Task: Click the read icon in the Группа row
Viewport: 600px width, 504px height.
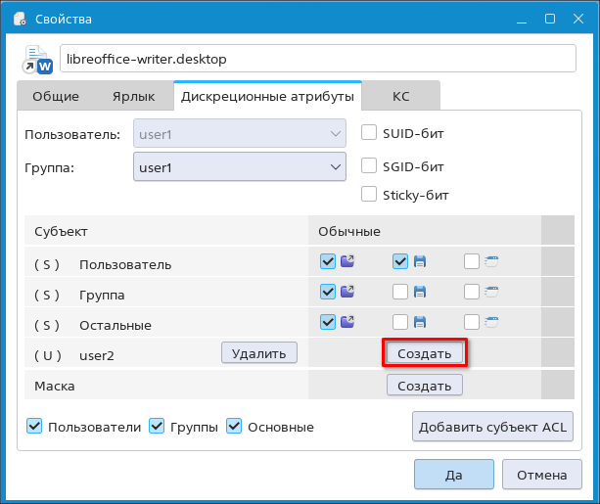Action: tap(347, 292)
